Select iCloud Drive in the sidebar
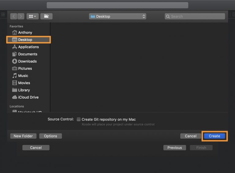This screenshot has width=235, height=173. [x=28, y=97]
